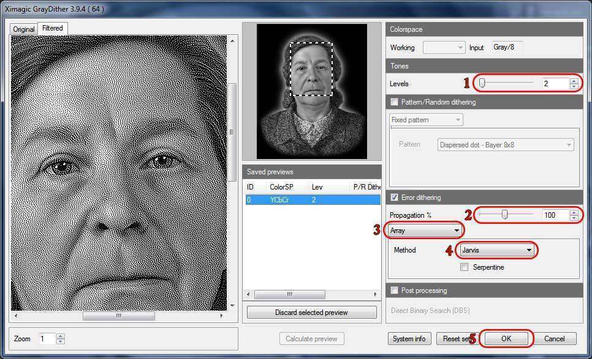Image resolution: width=592 pixels, height=359 pixels.
Task: Enable the Pattern/Random dithering checkbox
Action: coord(394,102)
